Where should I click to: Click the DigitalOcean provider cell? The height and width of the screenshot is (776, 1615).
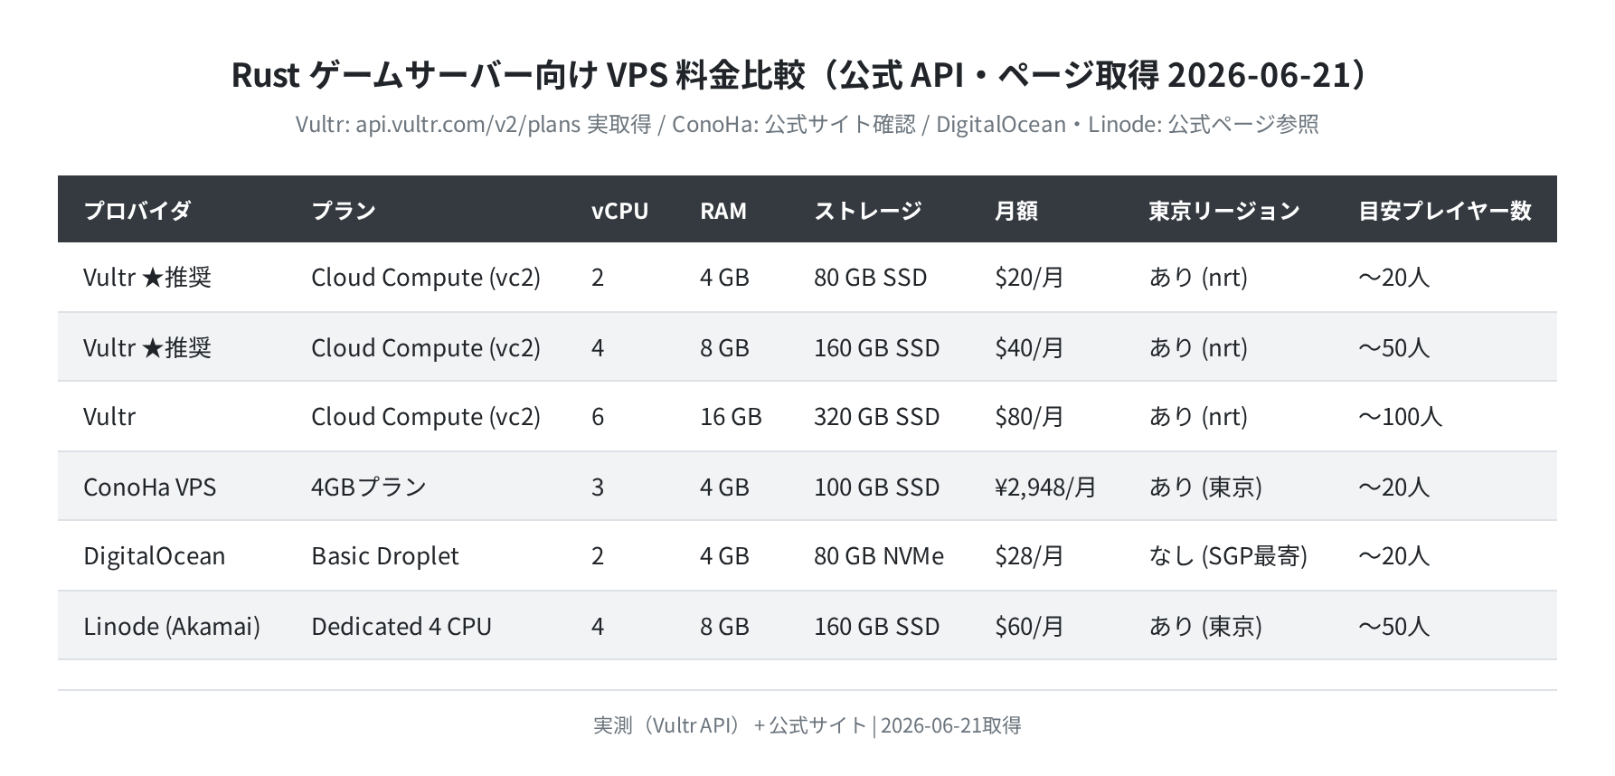click(x=155, y=555)
